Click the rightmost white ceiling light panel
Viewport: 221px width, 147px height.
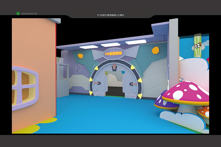pos(136,42)
